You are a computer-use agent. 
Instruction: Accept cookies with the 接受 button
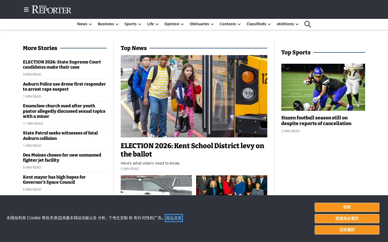(347, 207)
